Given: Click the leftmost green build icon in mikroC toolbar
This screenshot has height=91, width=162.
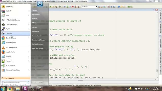Looking at the screenshot, I should 51,7.
